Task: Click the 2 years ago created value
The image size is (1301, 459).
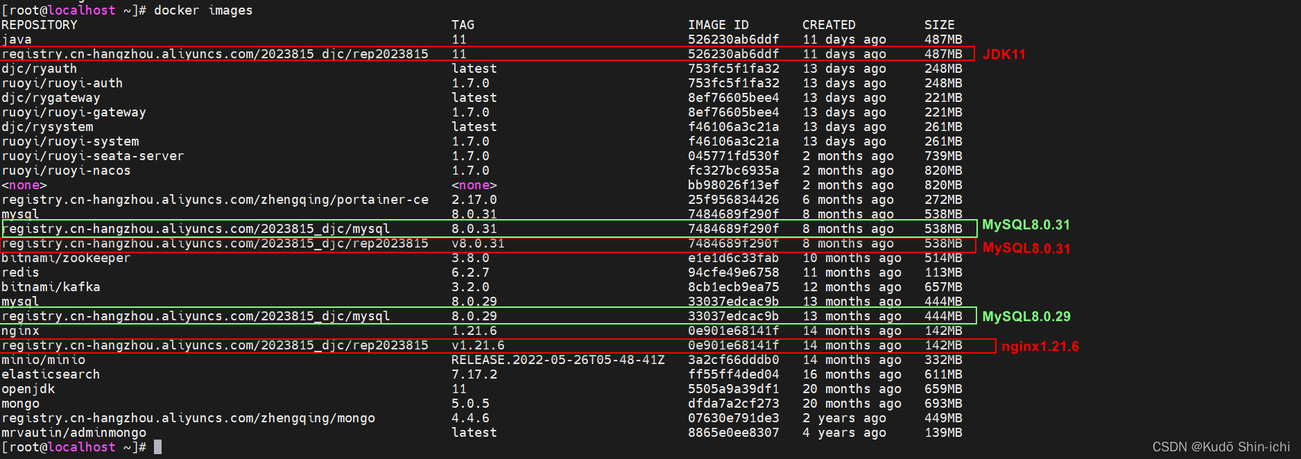Action: (x=844, y=418)
